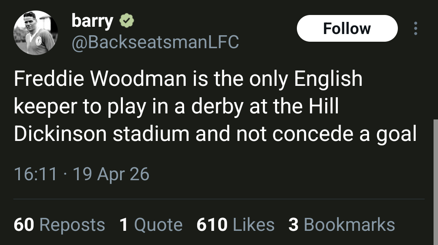Viewport: 438px width, 245px height.
Task: Open the three-dot more options menu
Action: (415, 28)
